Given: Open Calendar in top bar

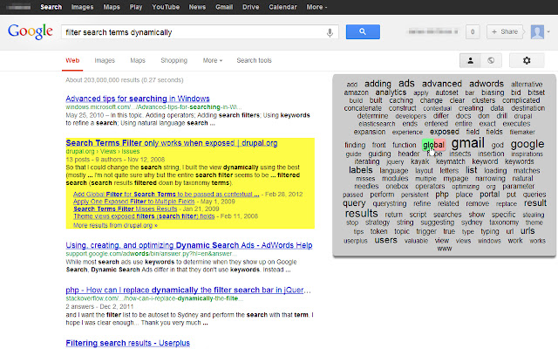Looking at the screenshot, I should tap(282, 7).
